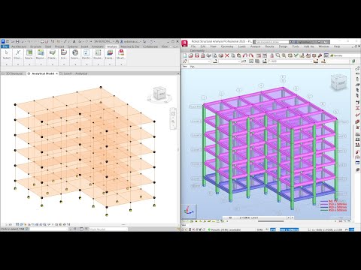This screenshot has height=270, width=361.
Task: Click the Robot horizontal view scrollbar
Action: pyautogui.click(x=271, y=221)
